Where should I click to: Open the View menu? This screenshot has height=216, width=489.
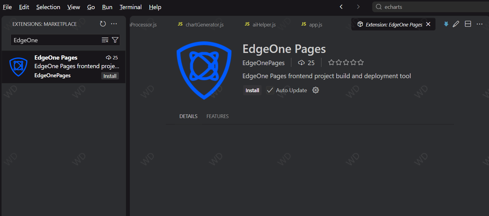click(74, 7)
